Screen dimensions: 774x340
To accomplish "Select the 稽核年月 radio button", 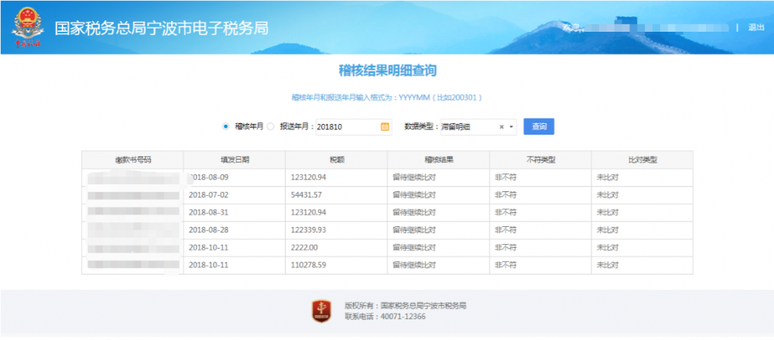I will (226, 126).
